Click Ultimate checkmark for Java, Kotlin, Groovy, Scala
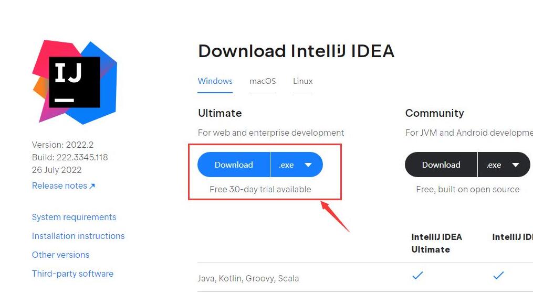The image size is (533, 295). tap(417, 275)
